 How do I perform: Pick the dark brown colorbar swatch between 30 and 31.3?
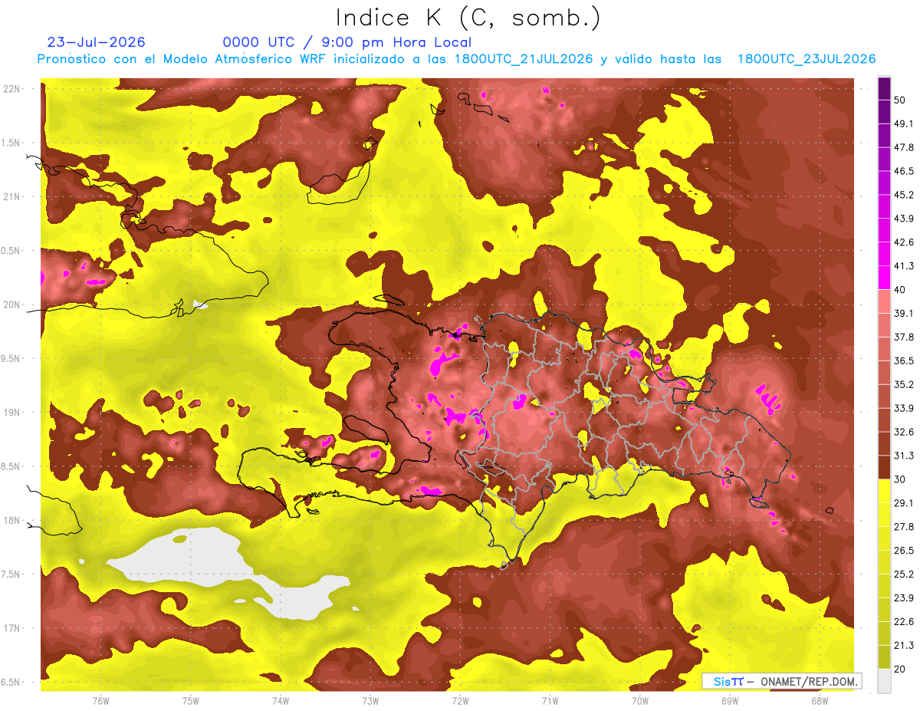pyautogui.click(x=884, y=467)
